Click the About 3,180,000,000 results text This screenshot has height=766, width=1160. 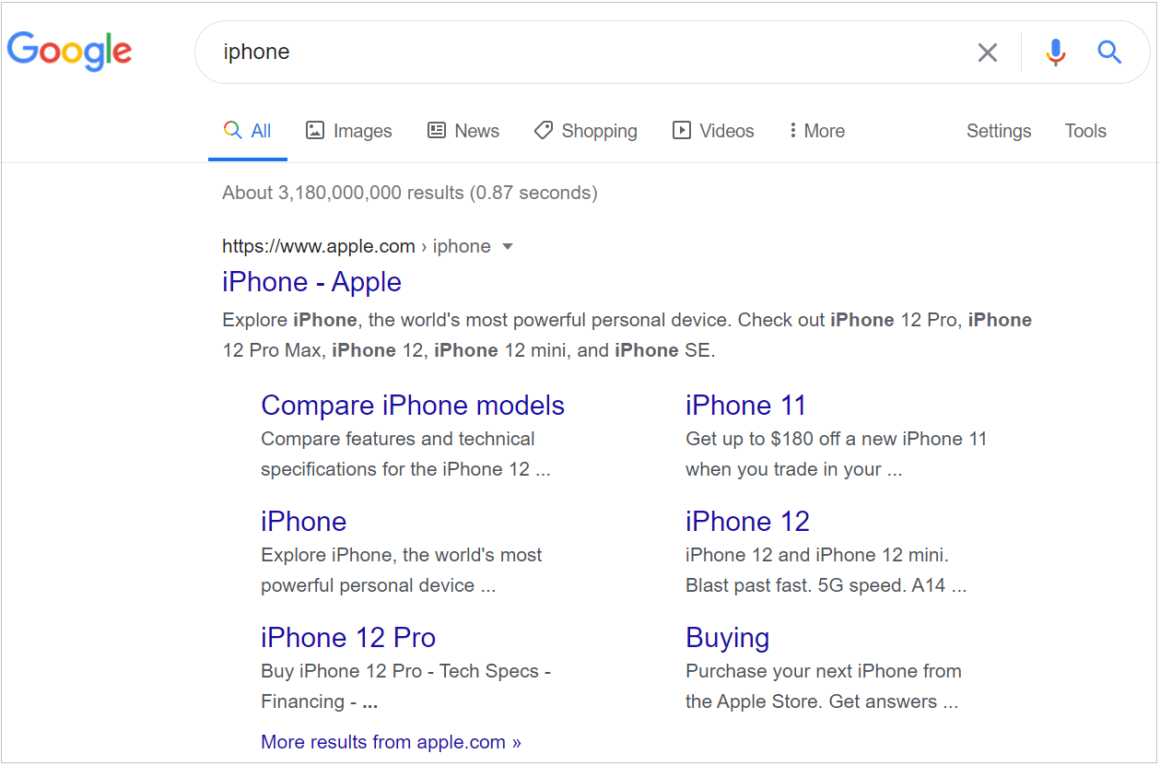[410, 193]
